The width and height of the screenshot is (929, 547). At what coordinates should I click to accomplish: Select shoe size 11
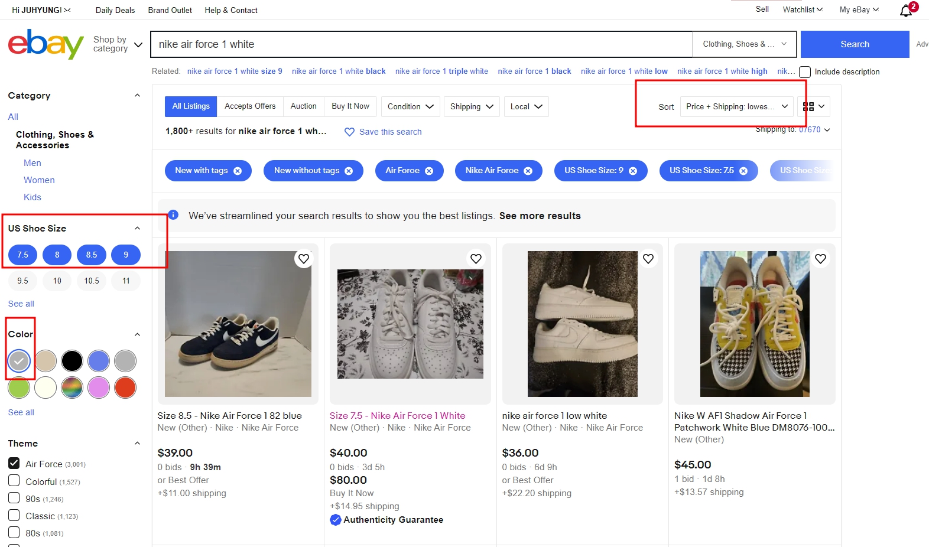coord(126,281)
